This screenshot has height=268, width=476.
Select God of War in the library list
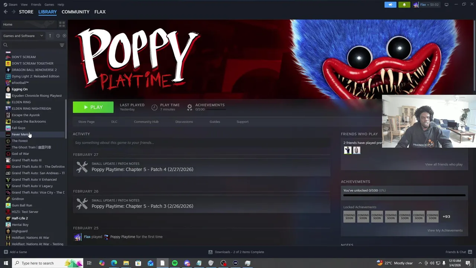pos(20,154)
